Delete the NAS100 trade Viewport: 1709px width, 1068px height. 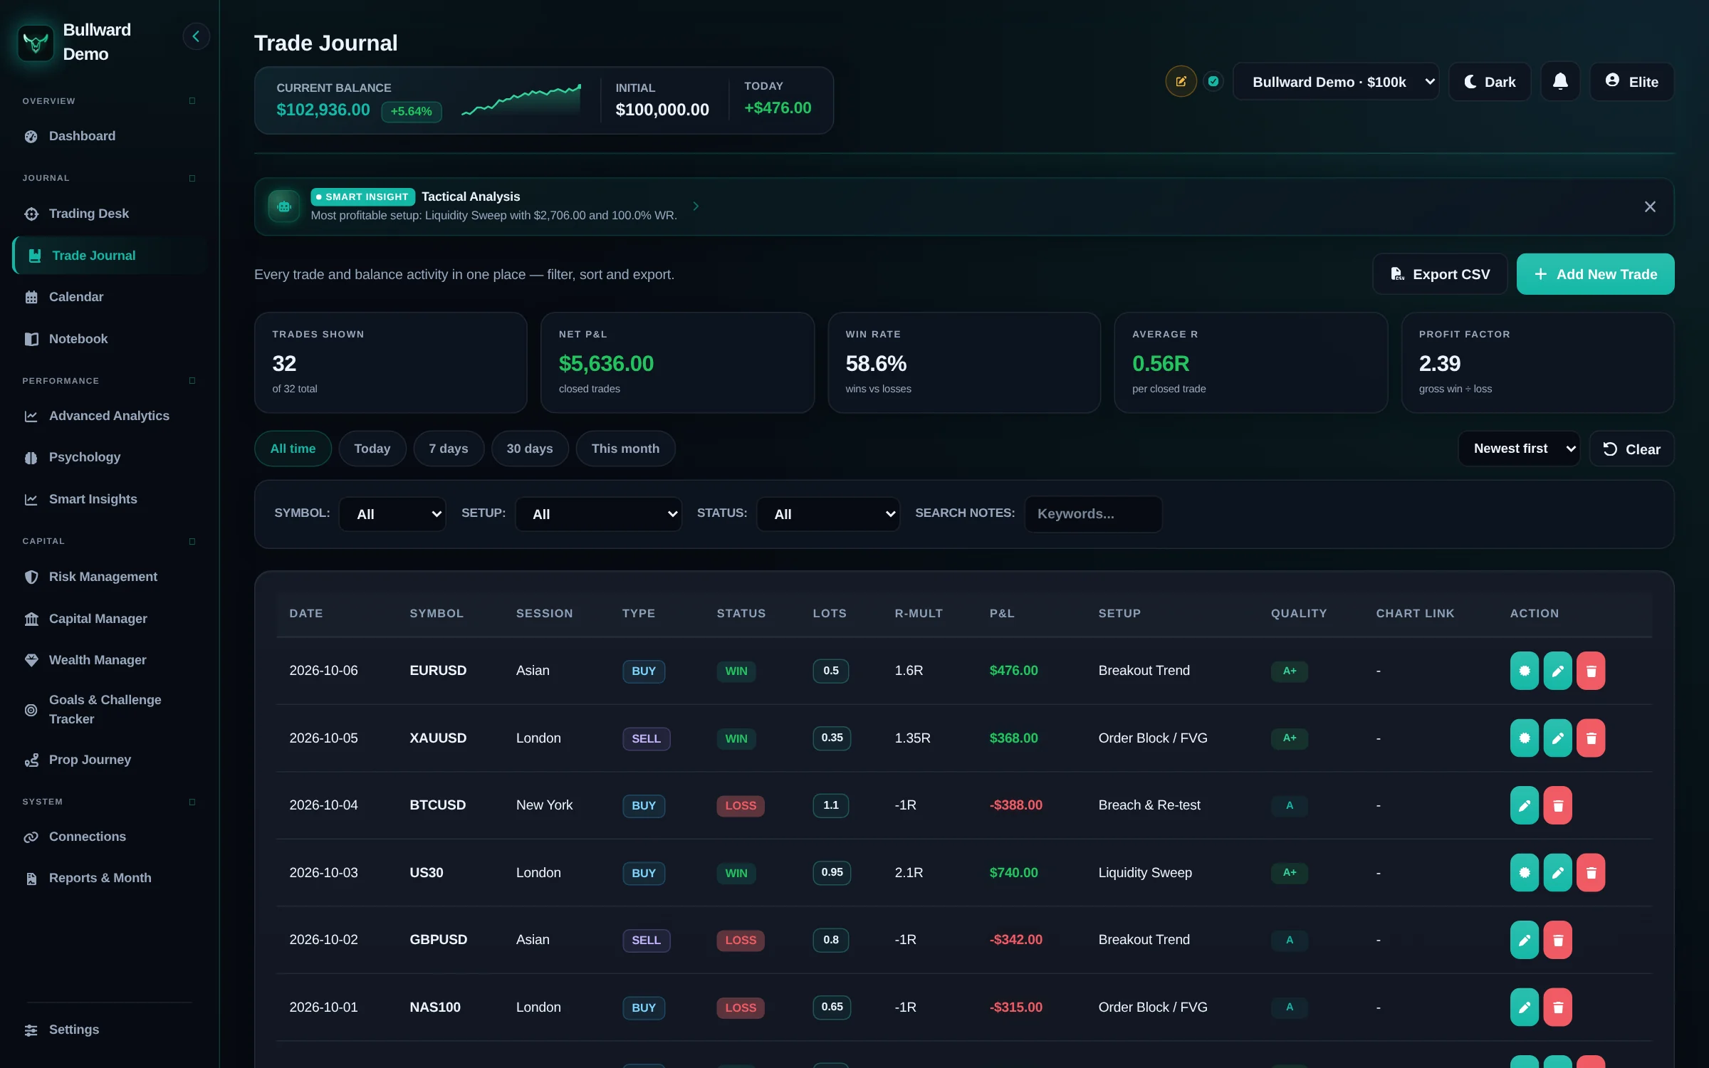click(1557, 1007)
